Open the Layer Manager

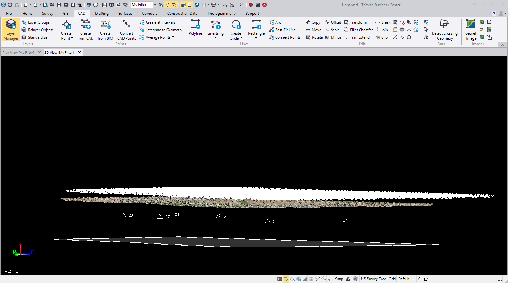point(11,30)
